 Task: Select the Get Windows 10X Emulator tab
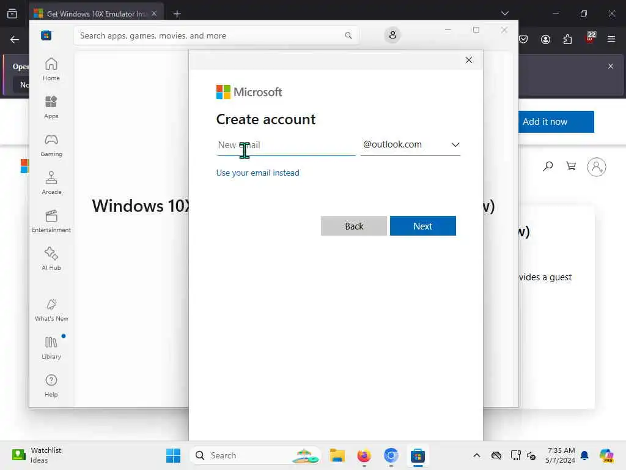pos(96,13)
